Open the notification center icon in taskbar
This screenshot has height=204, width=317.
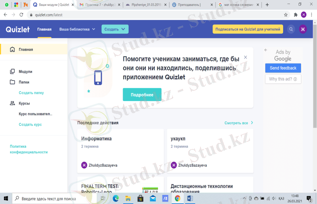[309, 199]
